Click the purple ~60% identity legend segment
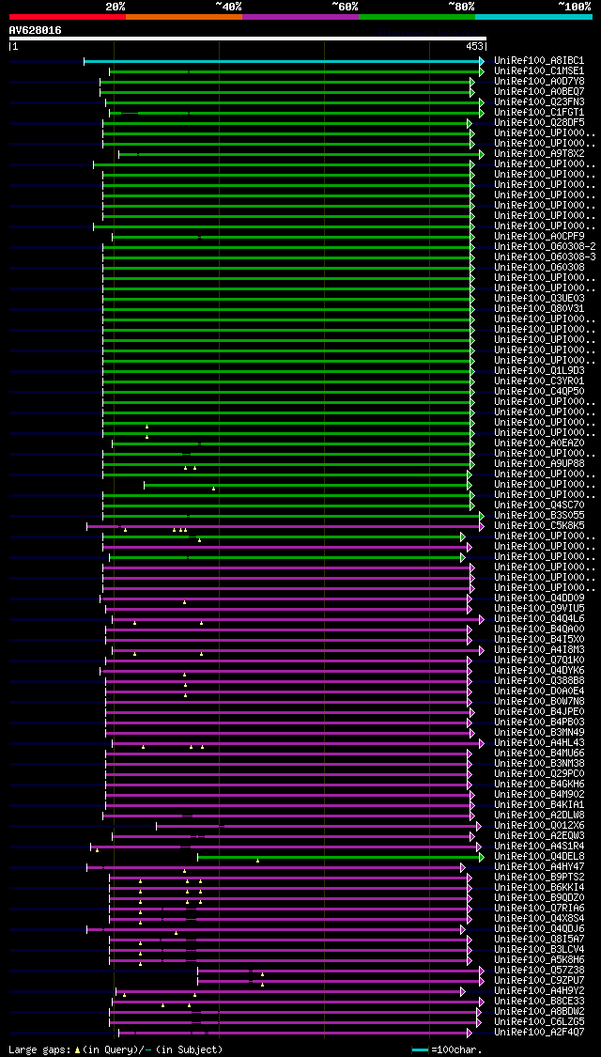Screen dimensions: 601x1057 pyautogui.click(x=300, y=16)
